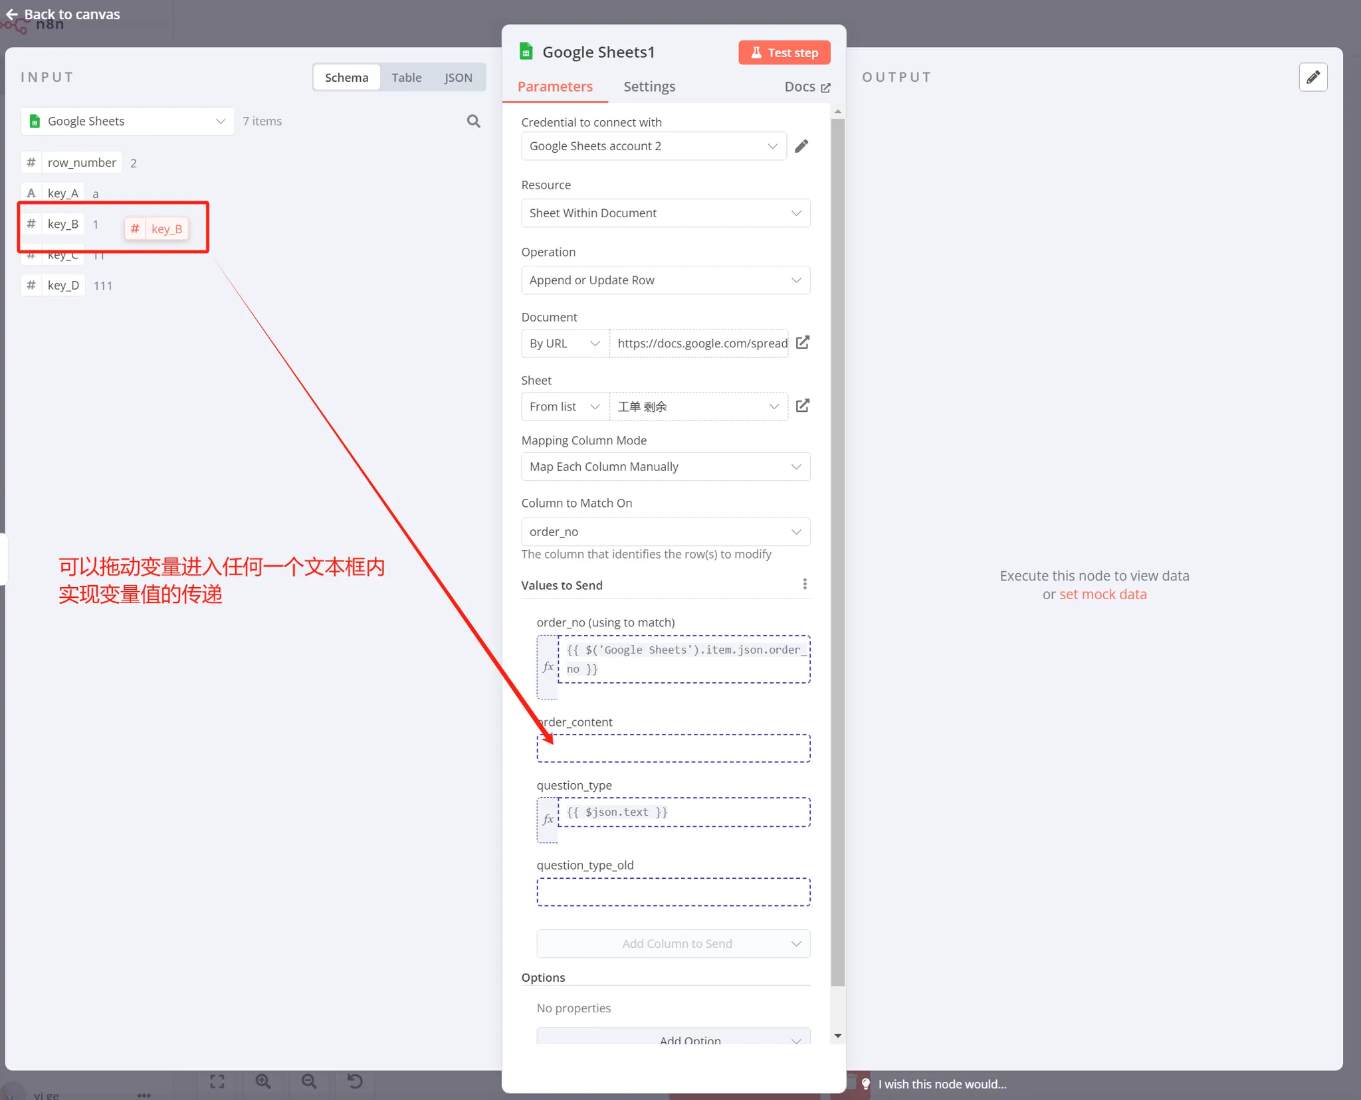1361x1100 pixels.
Task: Click the reset zoom canvas icon
Action: pos(355,1081)
